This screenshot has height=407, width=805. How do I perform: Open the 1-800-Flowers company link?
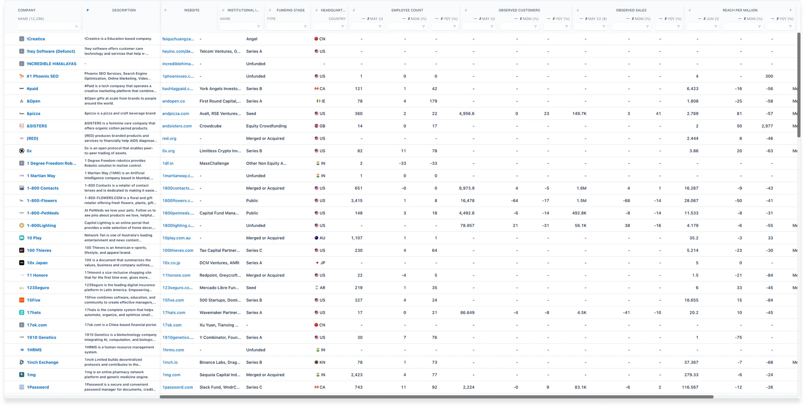coord(42,200)
